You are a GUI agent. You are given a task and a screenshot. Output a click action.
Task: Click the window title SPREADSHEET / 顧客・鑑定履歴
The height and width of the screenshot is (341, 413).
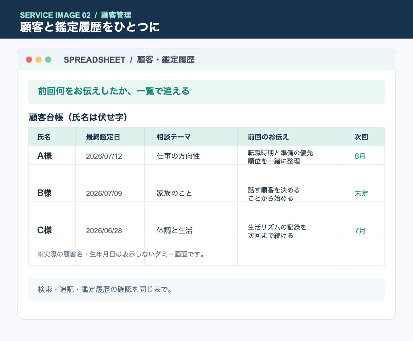[129, 60]
